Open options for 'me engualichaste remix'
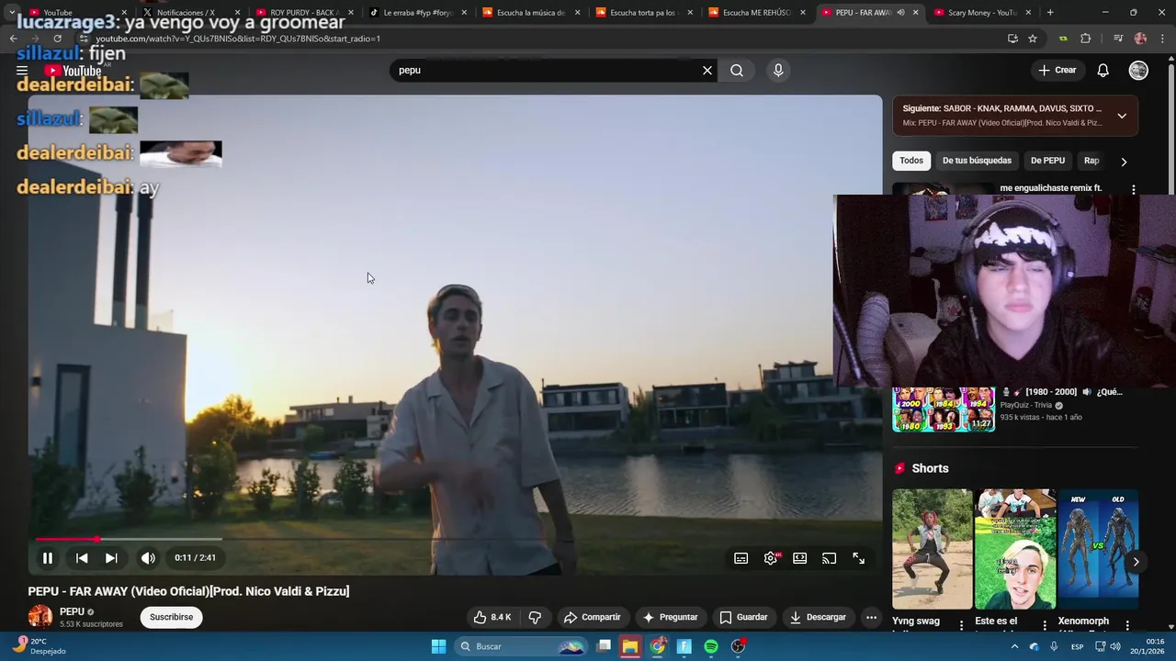Viewport: 1176px width, 661px height. click(x=1134, y=189)
